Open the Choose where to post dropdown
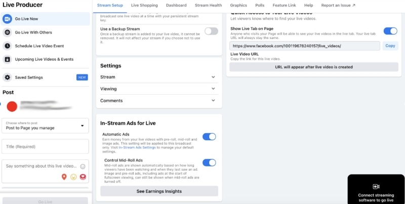The width and height of the screenshot is (405, 204). (45, 126)
